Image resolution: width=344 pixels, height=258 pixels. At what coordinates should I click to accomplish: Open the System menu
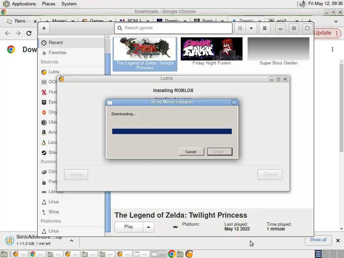click(69, 4)
